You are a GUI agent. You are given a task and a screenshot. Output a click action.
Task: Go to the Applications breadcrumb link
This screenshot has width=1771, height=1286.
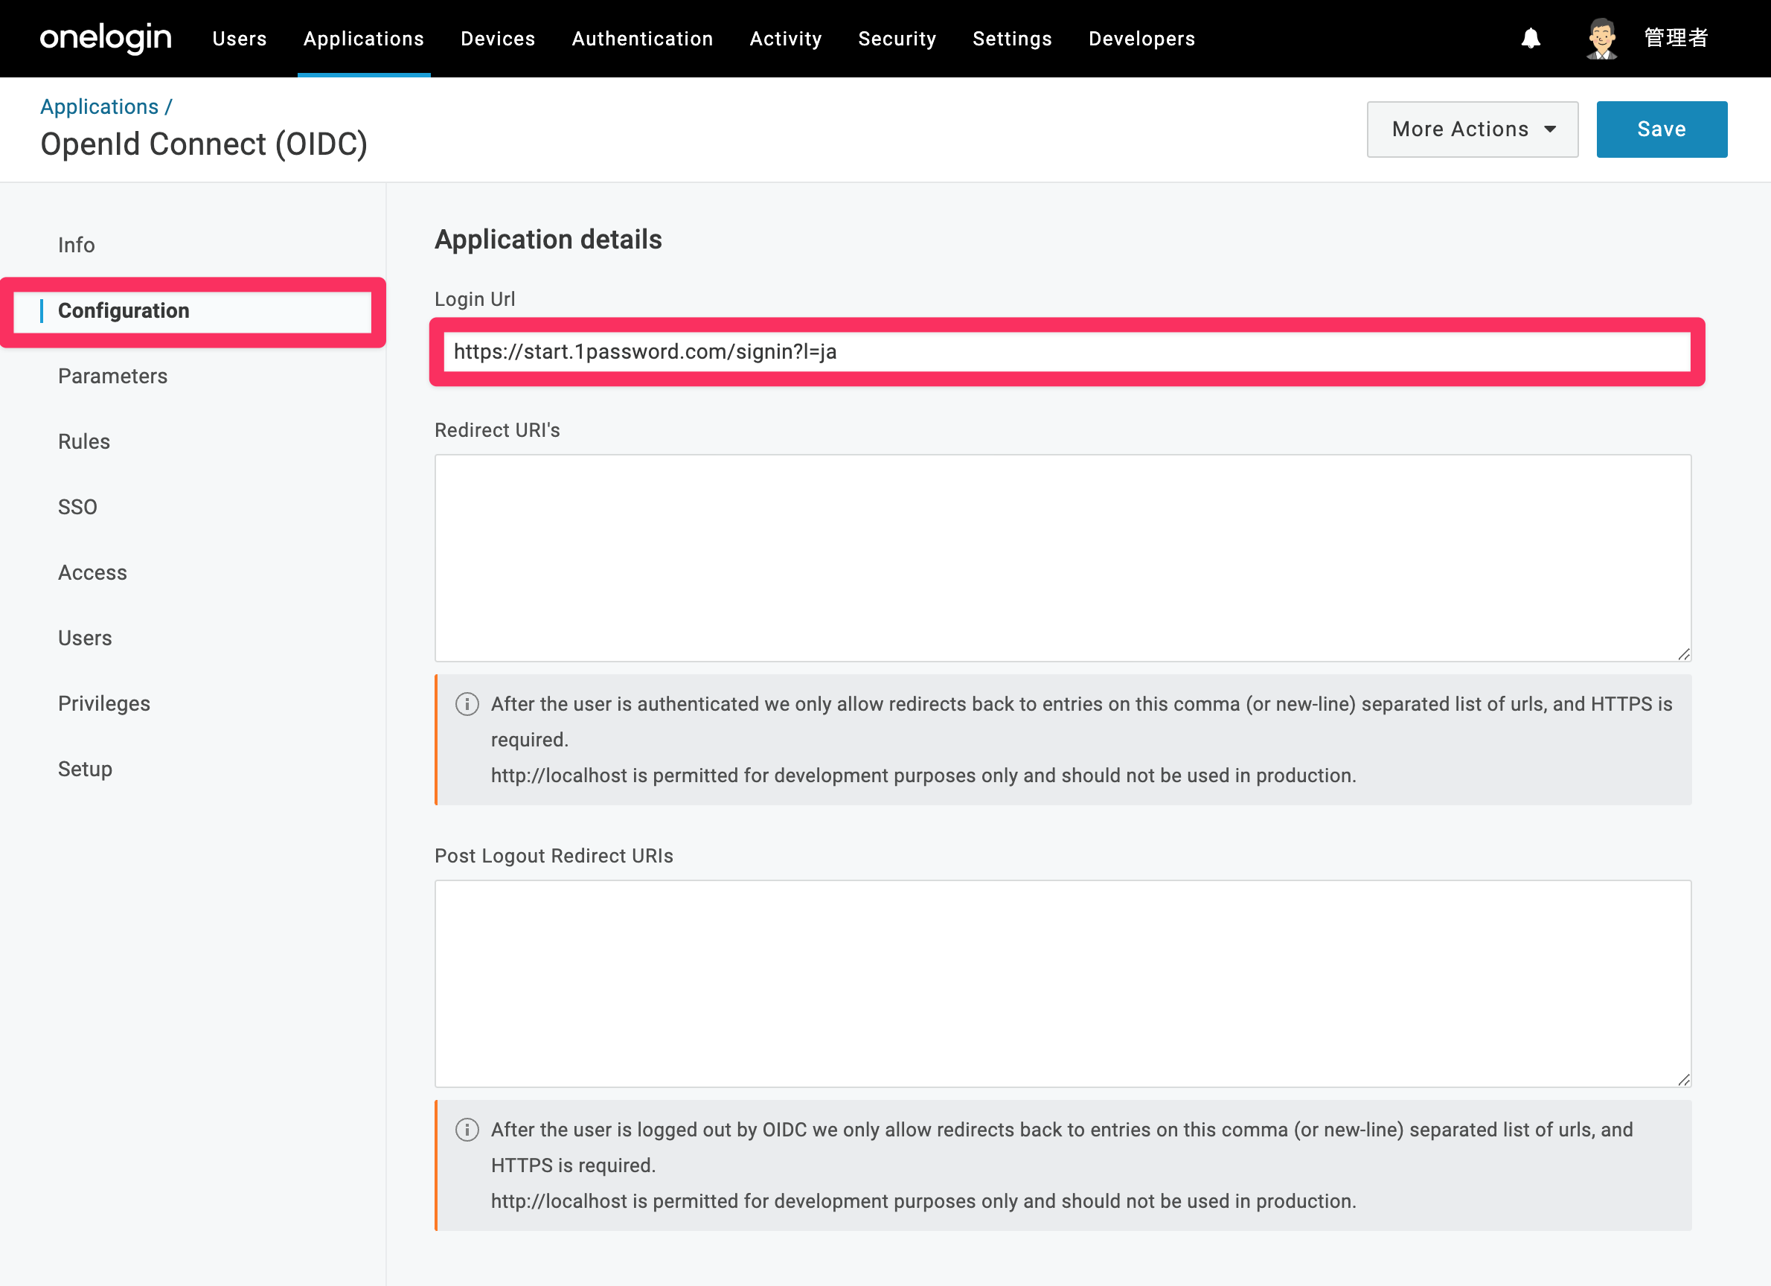click(x=99, y=107)
